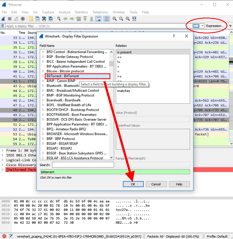Viewport: 233px width, 239px height.
Task: Click the field name Search input box
Action: (83, 165)
